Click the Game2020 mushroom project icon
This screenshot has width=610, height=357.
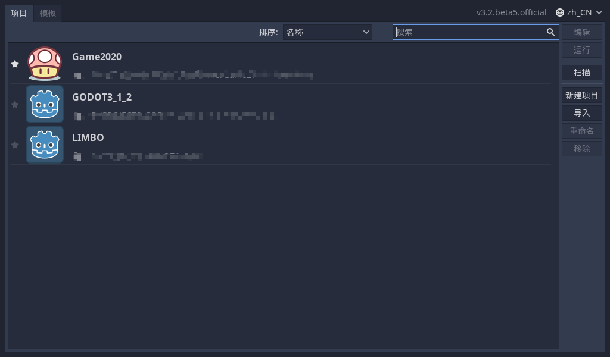coord(45,64)
